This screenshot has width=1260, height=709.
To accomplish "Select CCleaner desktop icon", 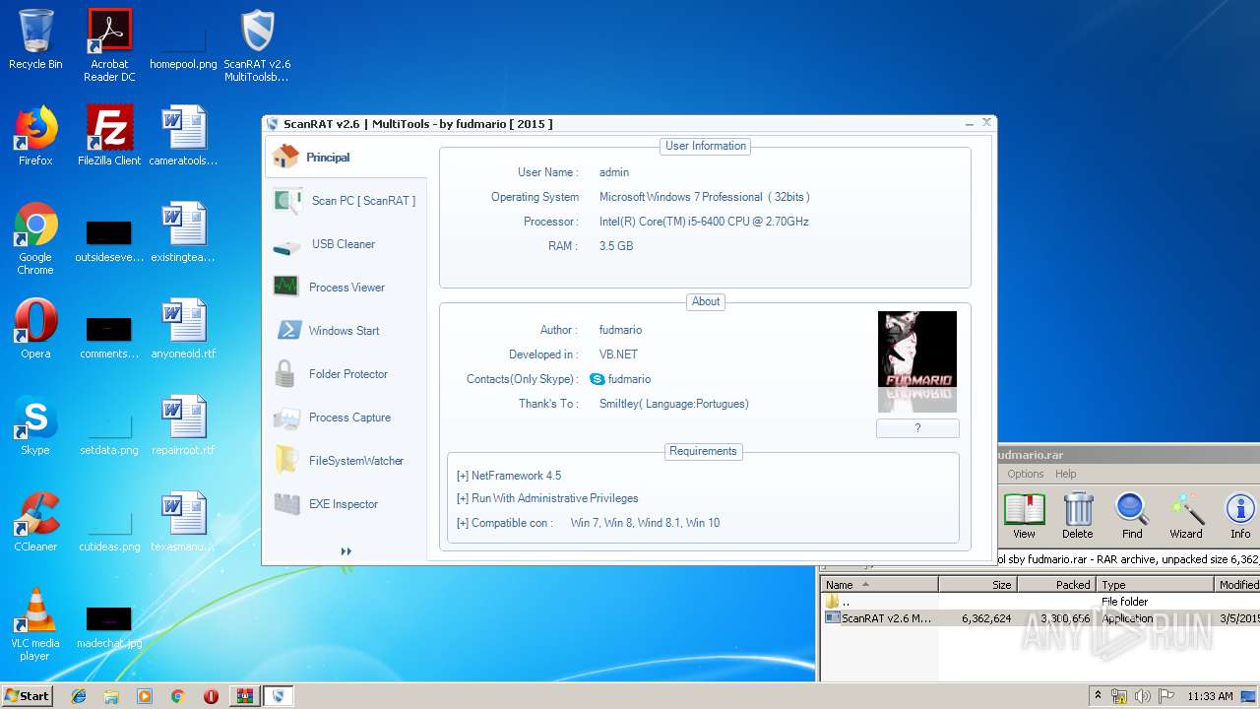I will tap(35, 521).
